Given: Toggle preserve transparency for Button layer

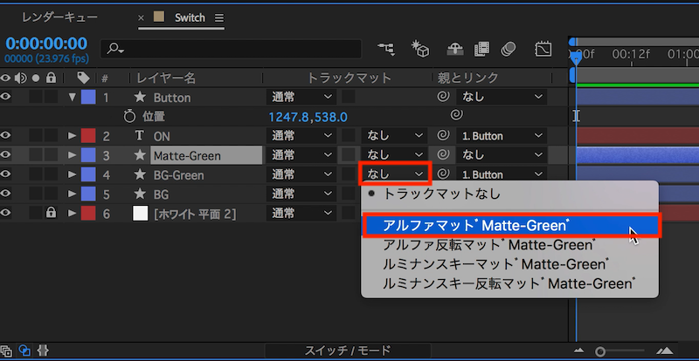Looking at the screenshot, I should [348, 97].
